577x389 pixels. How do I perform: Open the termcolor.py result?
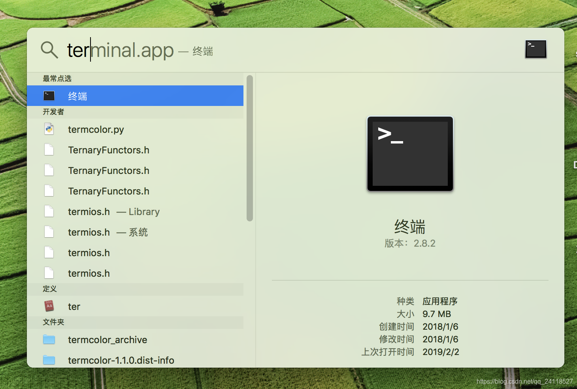[135, 129]
